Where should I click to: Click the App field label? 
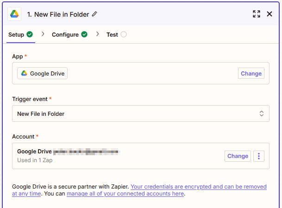point(18,57)
